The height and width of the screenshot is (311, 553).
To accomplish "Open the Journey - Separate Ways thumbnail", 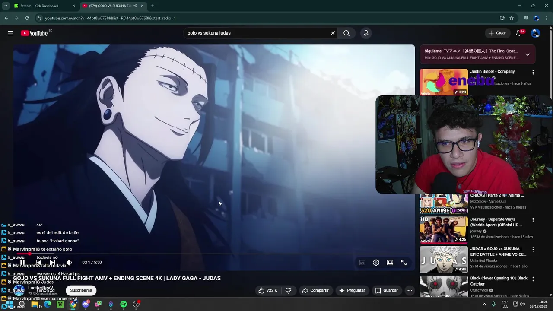I will click(x=444, y=230).
